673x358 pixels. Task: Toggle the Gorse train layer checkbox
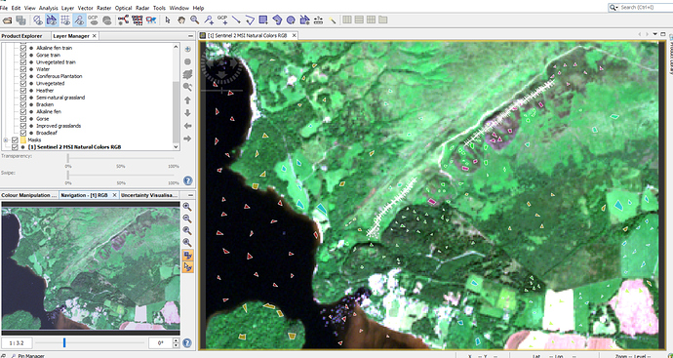pos(23,55)
